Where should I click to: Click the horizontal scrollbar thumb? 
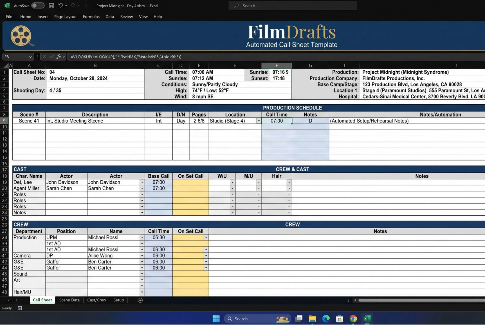click(x=421, y=300)
